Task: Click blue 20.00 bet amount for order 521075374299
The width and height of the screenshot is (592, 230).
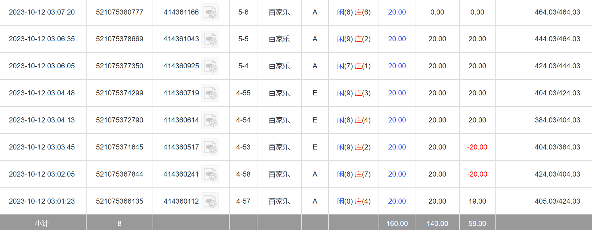Action: coord(397,93)
